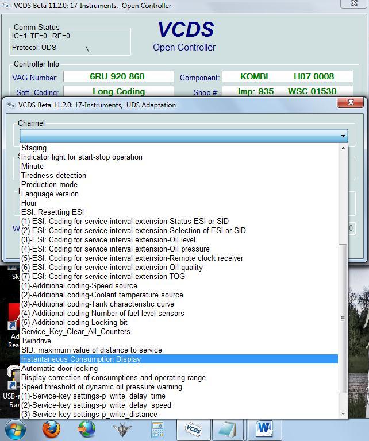Click the jet aircraft taskbar icon

[122, 429]
